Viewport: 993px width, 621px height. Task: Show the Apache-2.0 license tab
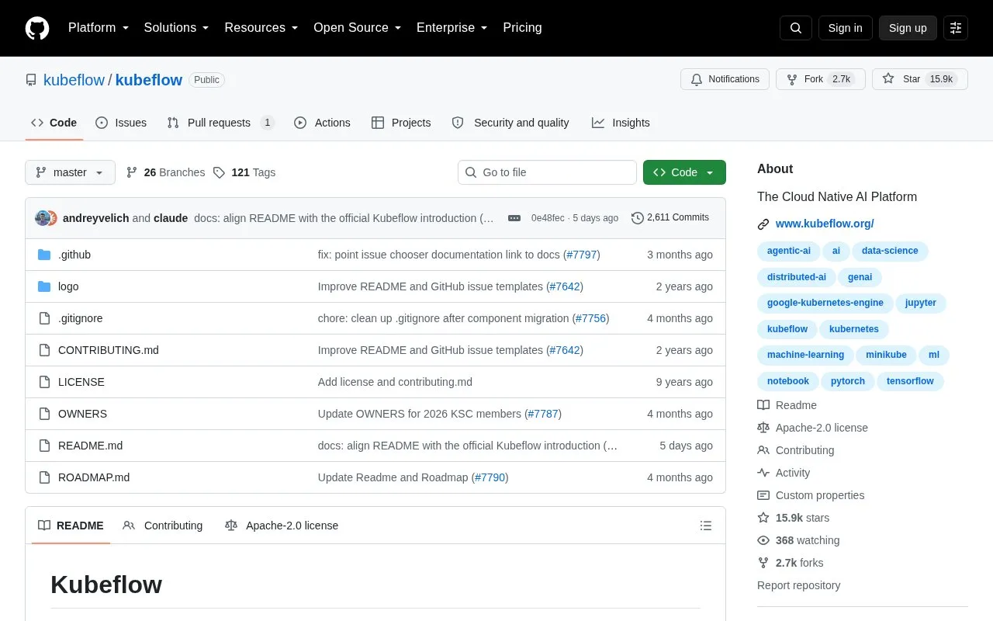tap(282, 526)
